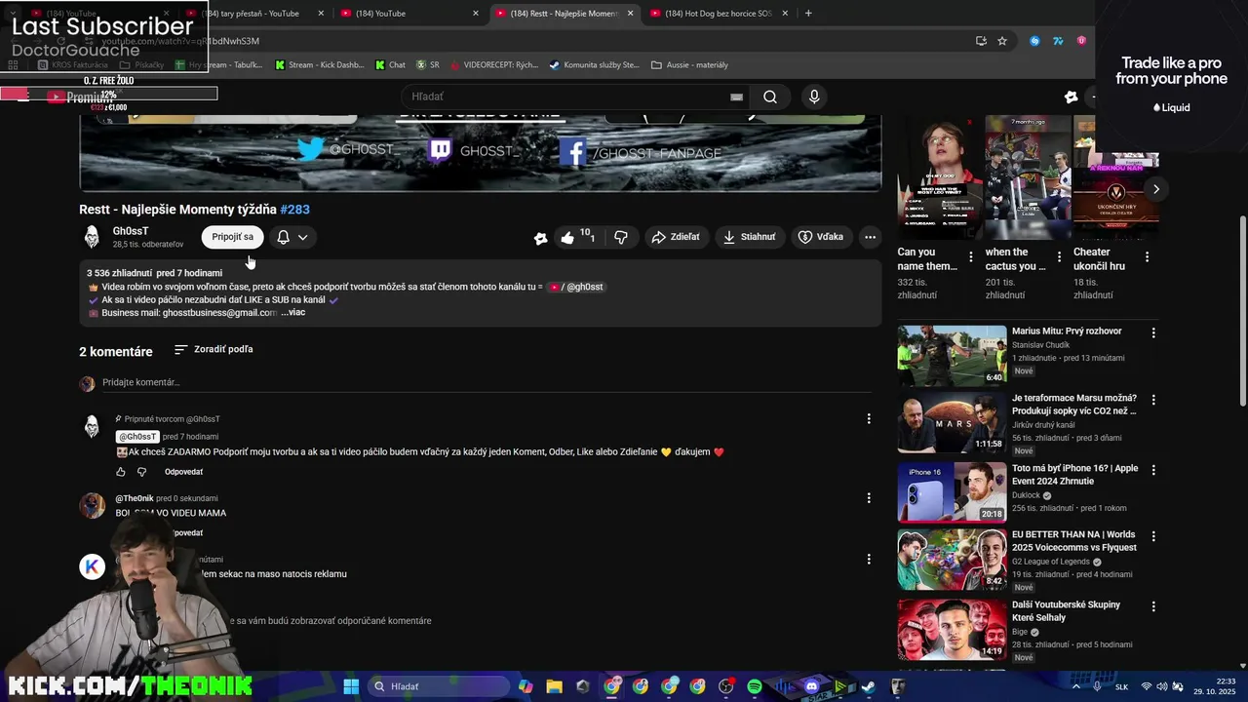Show next Shorts with right arrow

[x=1155, y=189]
